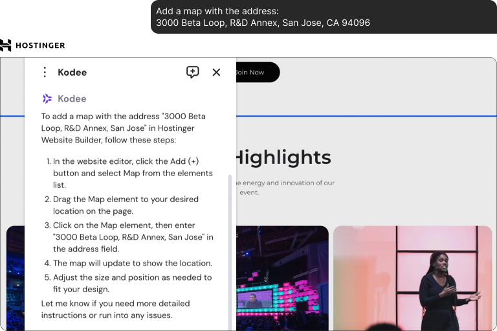Select the photo of the woman speaking on stage

413,277
